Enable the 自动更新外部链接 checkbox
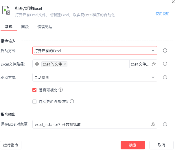 pos(34,102)
